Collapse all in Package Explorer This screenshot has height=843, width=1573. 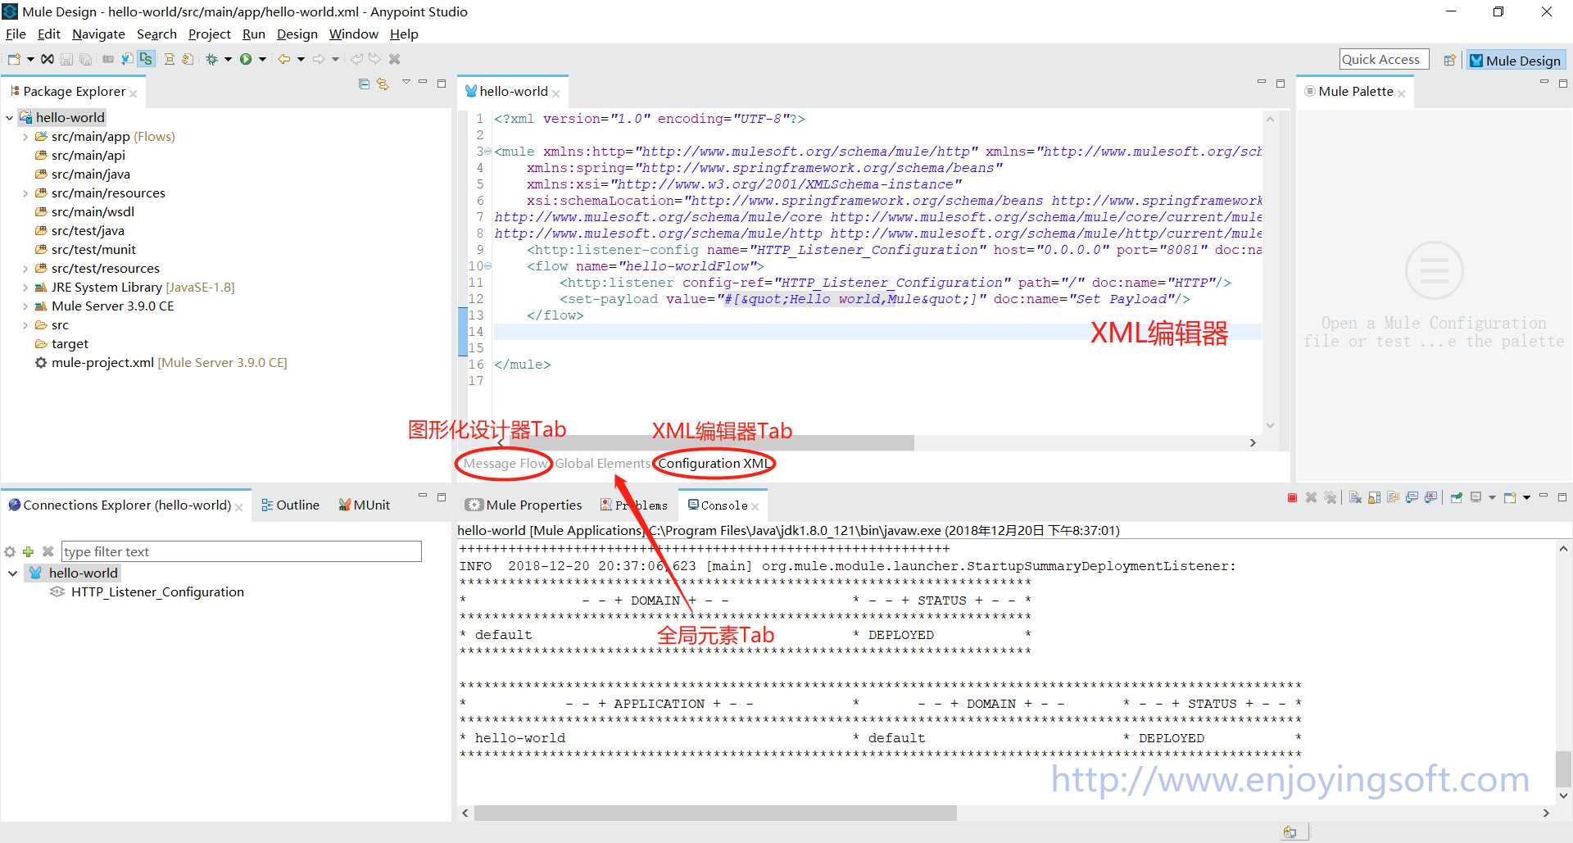365,84
